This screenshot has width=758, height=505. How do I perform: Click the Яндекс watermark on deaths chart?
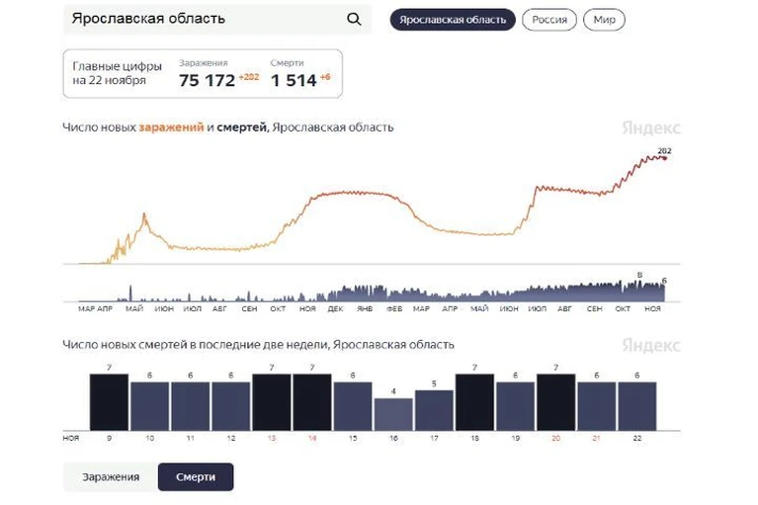click(651, 345)
